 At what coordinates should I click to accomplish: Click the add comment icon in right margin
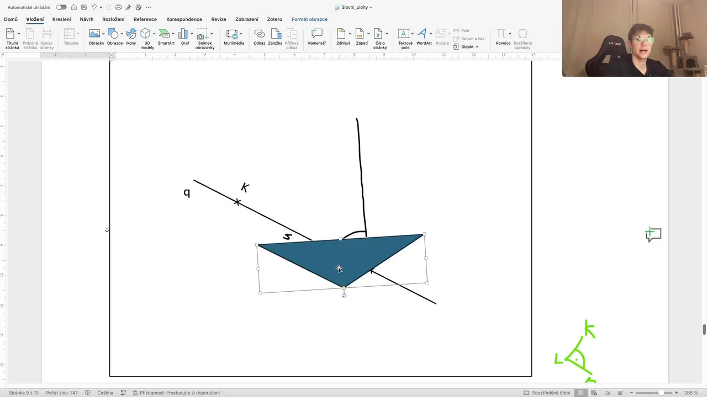coord(653,235)
